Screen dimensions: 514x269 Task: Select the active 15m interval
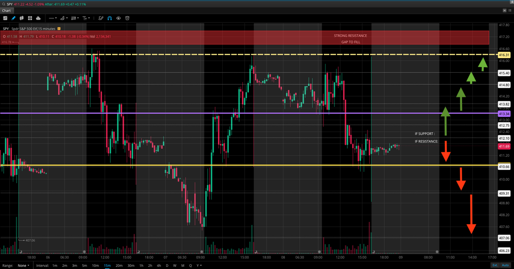coord(107,266)
